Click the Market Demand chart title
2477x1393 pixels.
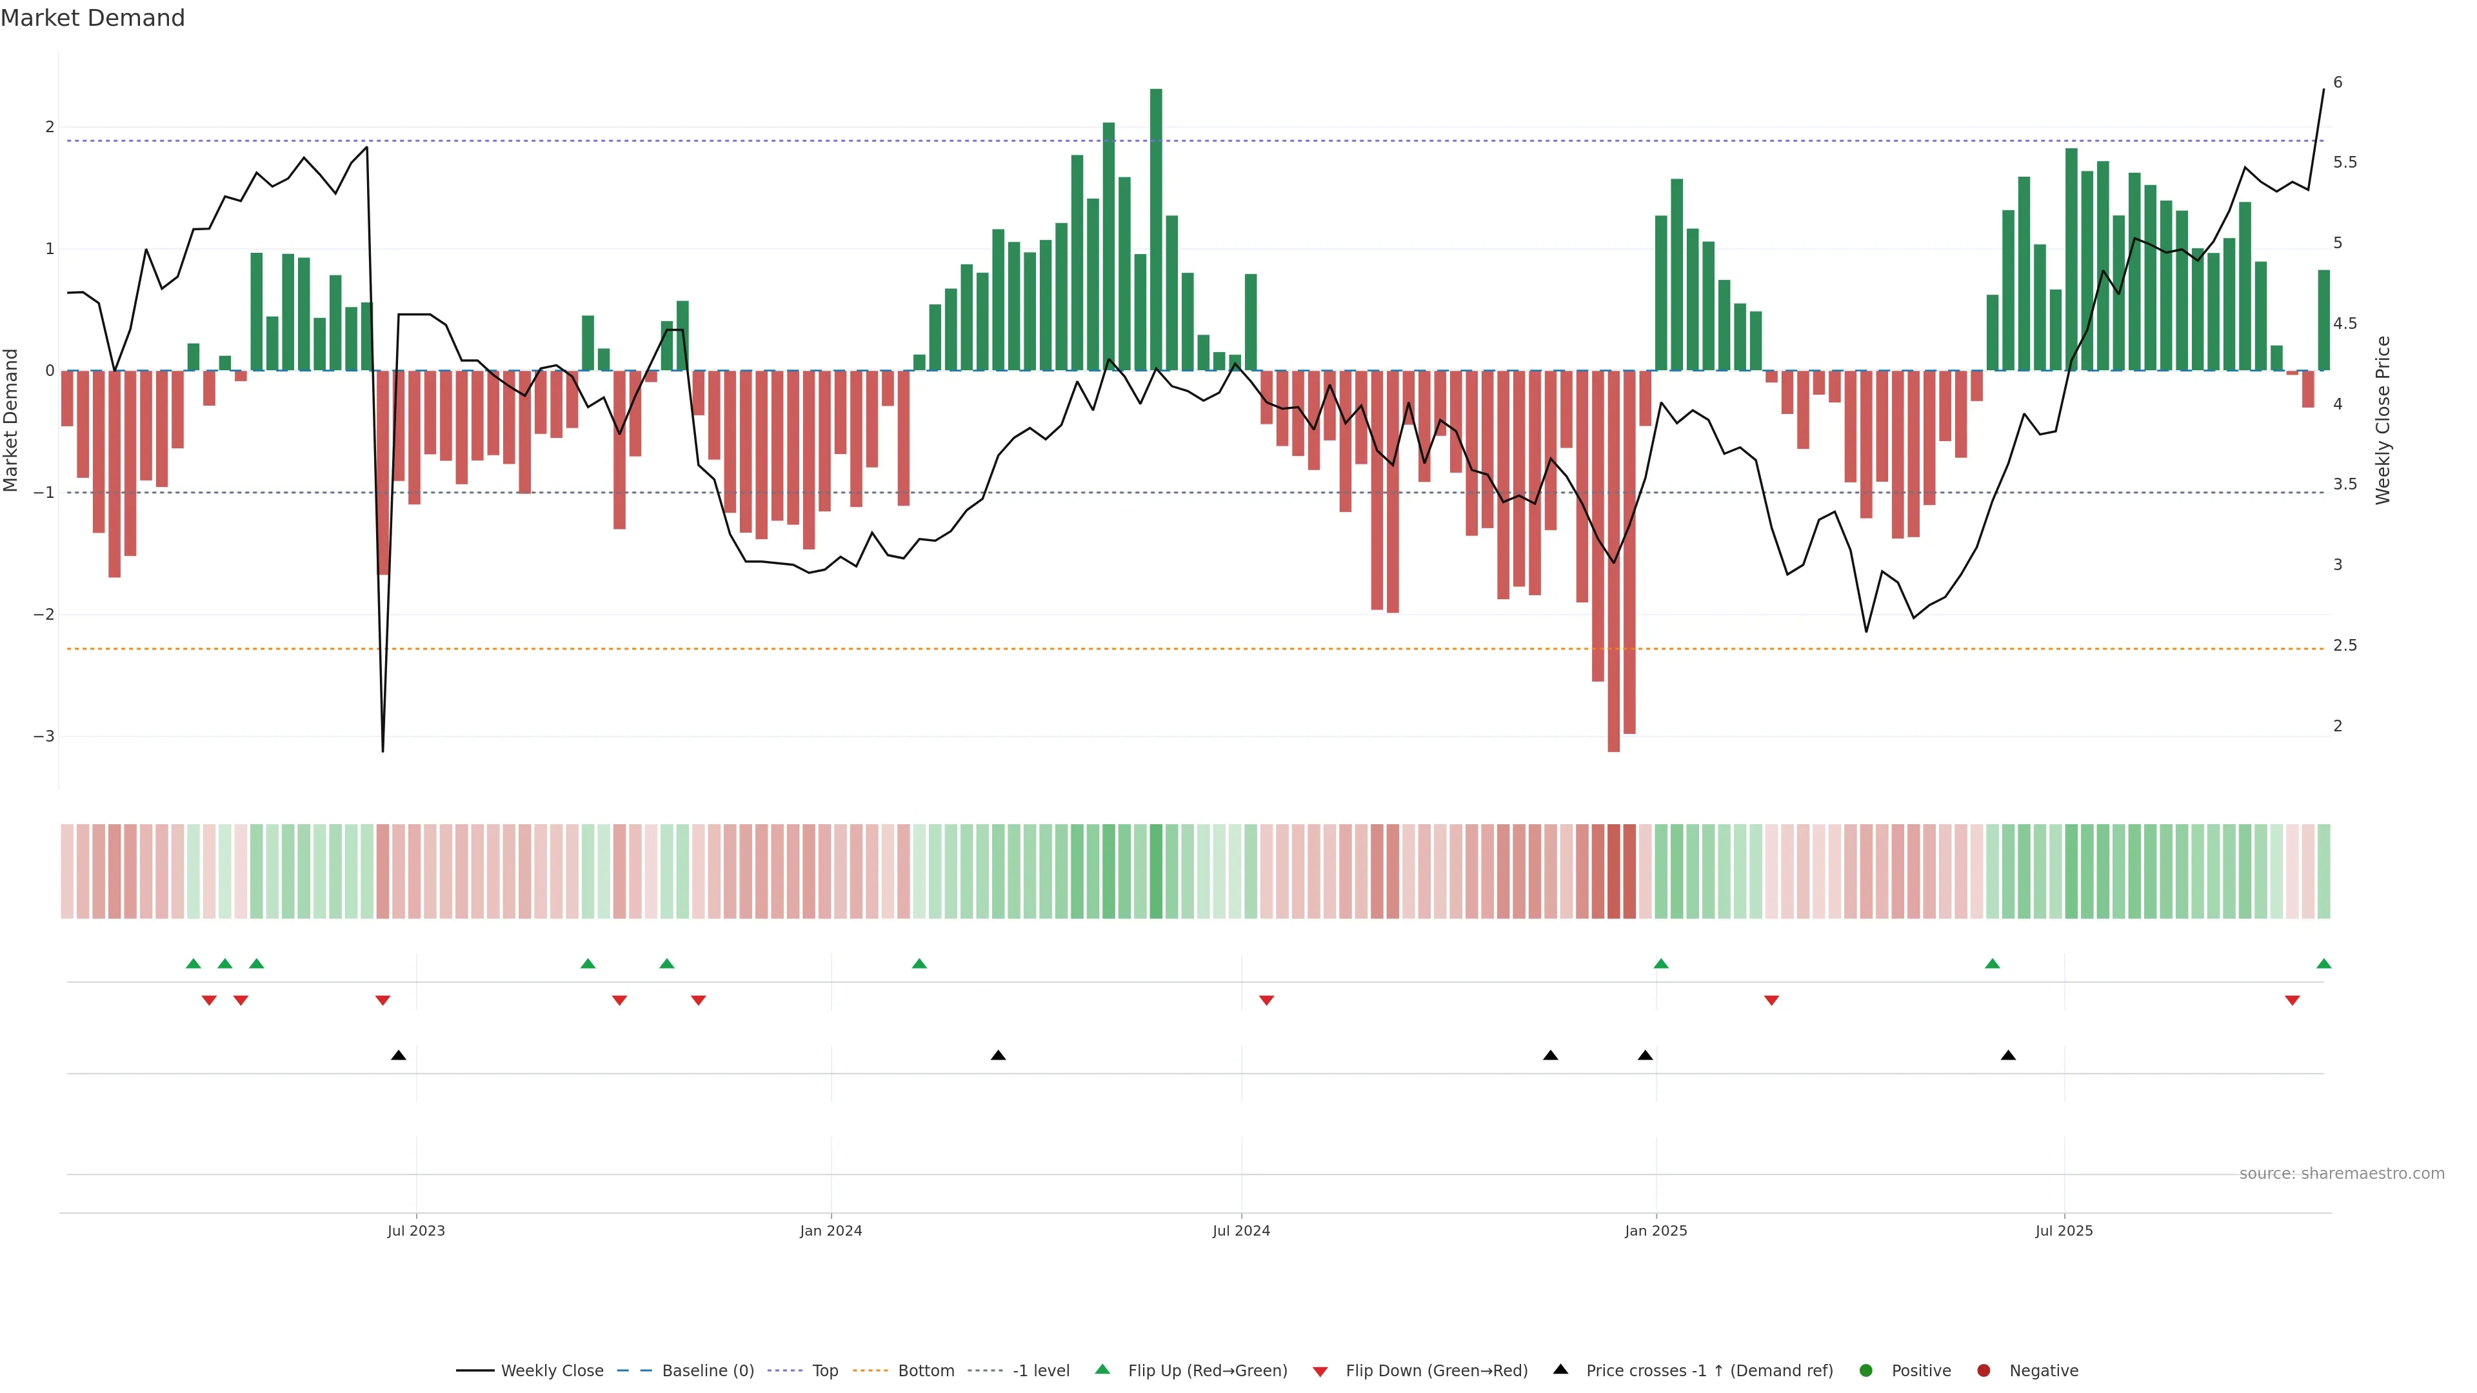click(92, 18)
